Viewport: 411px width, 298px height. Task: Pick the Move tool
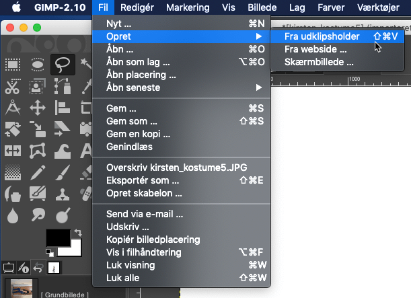[x=38, y=108]
